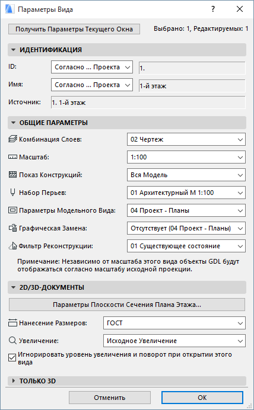254x410 pixels.
Task: Expand the ТОЛЬКО 3D section
Action: click(x=14, y=381)
